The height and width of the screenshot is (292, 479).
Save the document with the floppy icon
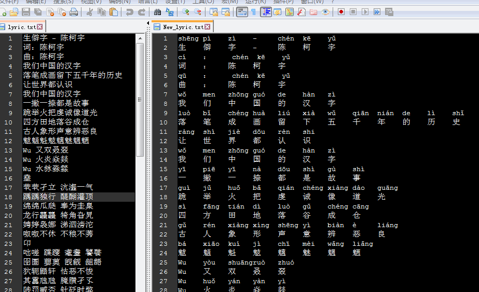[26, 12]
